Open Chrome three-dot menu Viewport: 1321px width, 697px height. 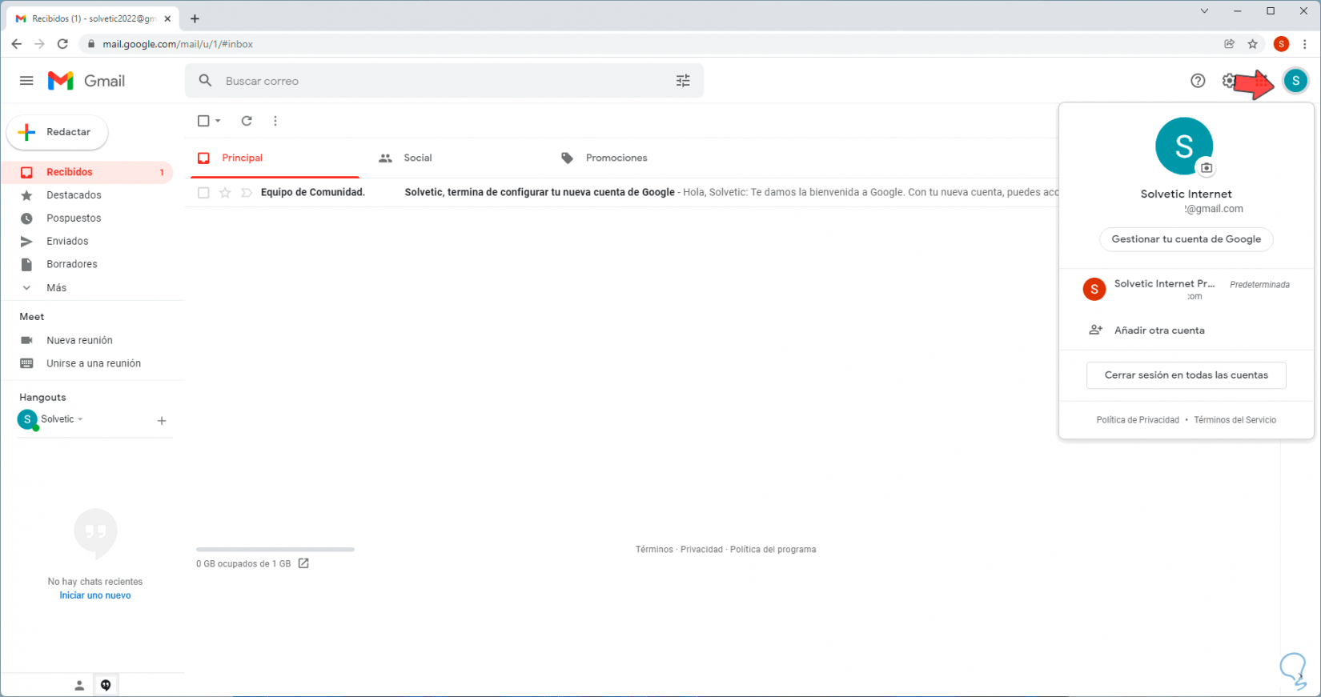[1305, 44]
